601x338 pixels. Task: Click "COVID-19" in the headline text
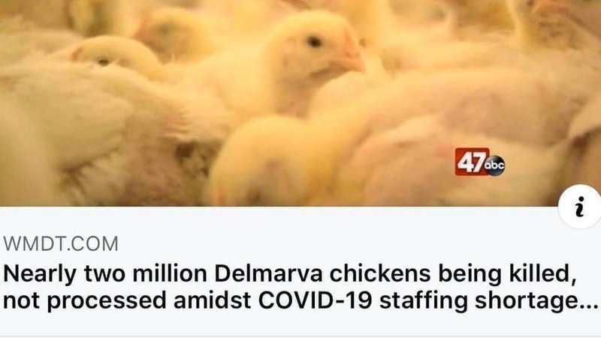pyautogui.click(x=315, y=300)
